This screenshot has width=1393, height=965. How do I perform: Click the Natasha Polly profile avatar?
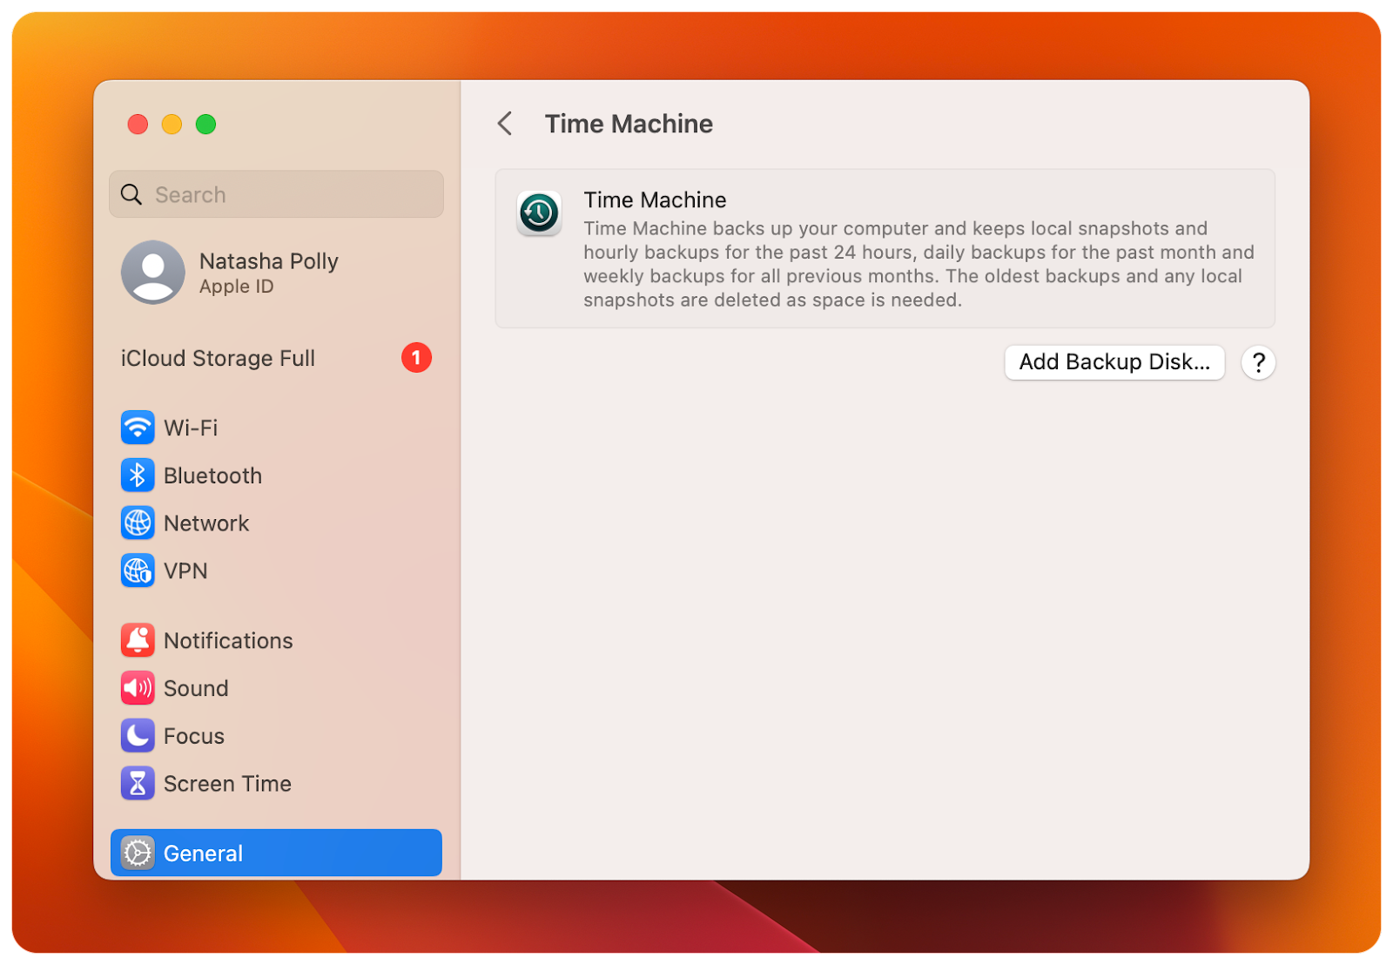152,273
